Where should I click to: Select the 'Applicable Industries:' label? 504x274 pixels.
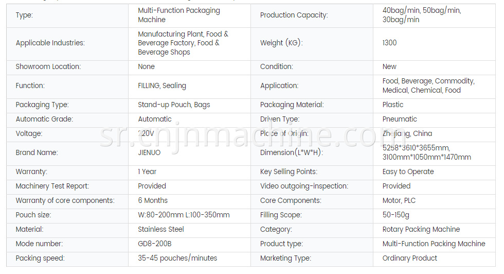coord(50,43)
